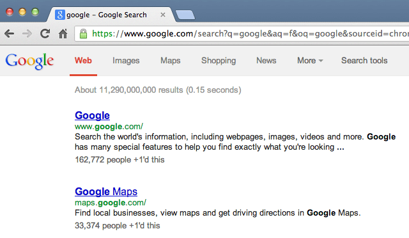The image size is (409, 238).
Task: Open the Google result link
Action: (x=92, y=115)
